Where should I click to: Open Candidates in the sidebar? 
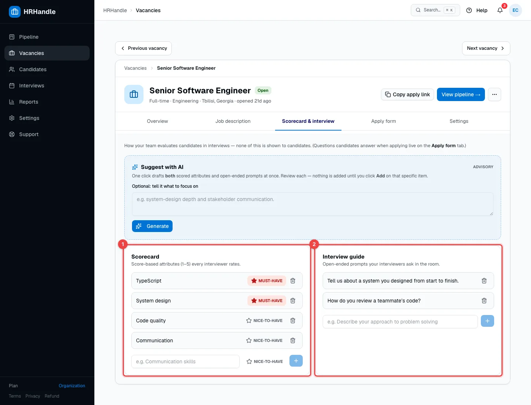[47, 69]
